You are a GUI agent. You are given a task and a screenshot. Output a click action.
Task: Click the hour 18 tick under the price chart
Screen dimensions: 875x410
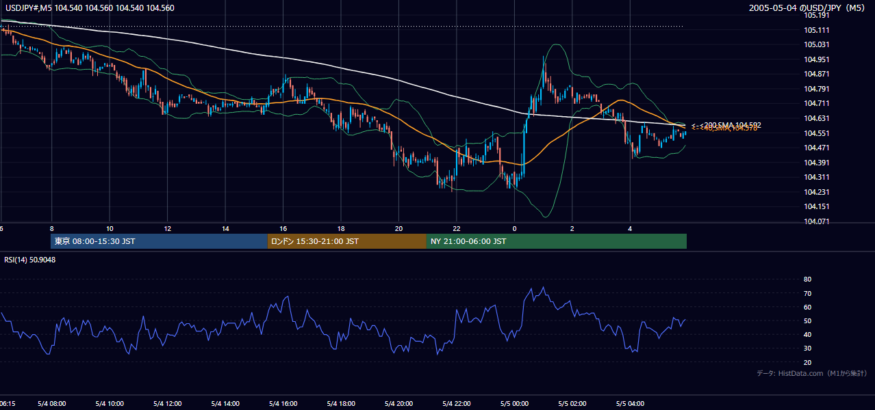point(341,228)
